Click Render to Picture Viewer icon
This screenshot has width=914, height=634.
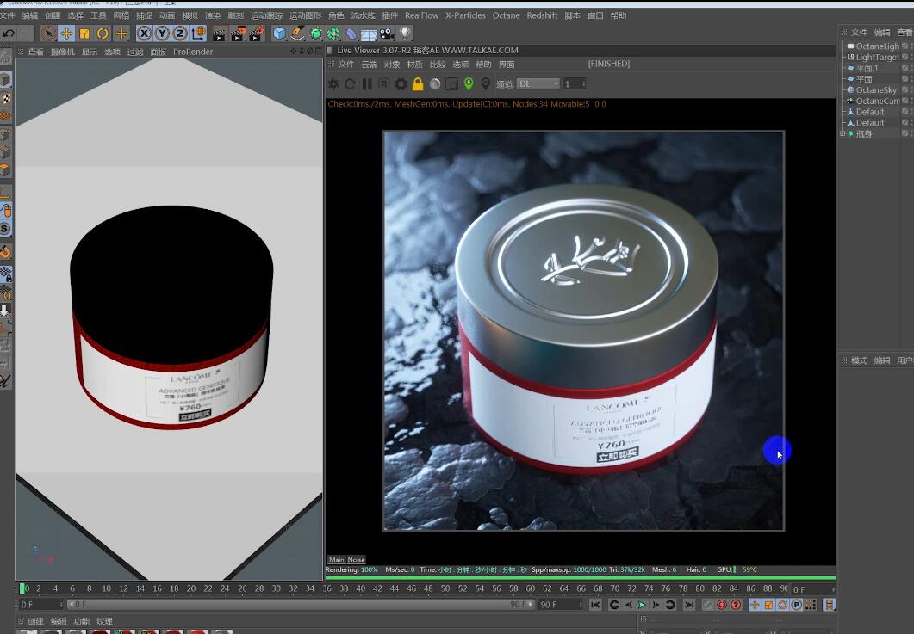point(238,34)
